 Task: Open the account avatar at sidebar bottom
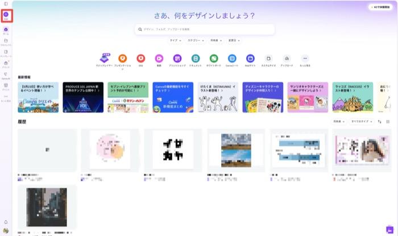point(6,231)
